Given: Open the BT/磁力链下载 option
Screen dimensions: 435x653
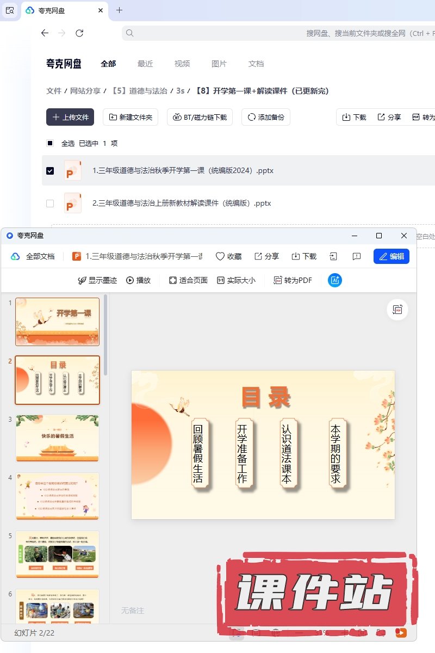Looking at the screenshot, I should tap(200, 117).
